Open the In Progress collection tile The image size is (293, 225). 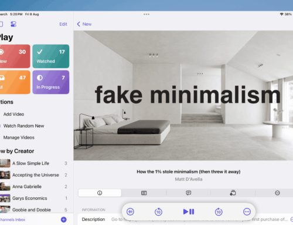click(51, 82)
